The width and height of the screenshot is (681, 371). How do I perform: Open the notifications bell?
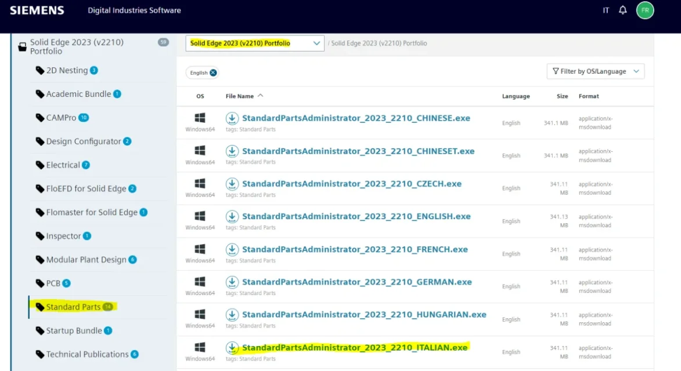(x=623, y=10)
